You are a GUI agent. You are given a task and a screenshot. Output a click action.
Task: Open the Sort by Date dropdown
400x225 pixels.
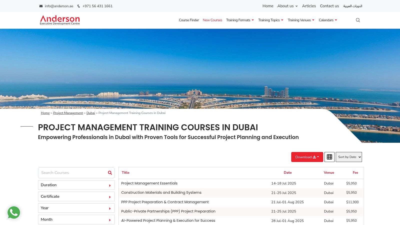pyautogui.click(x=348, y=157)
